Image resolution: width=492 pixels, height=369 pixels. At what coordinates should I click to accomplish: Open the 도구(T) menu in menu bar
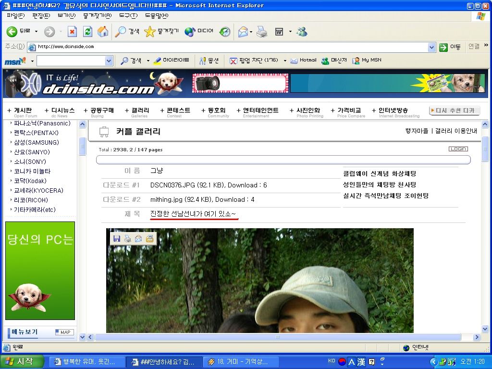(128, 15)
